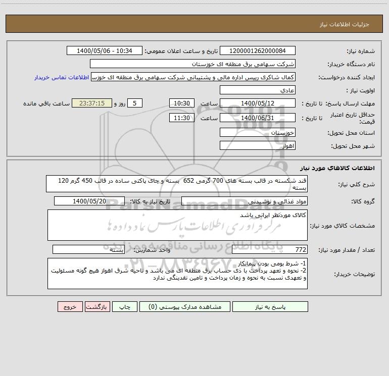
Task: Click label ایجاد کننده درخواست
Action: click(x=347, y=77)
